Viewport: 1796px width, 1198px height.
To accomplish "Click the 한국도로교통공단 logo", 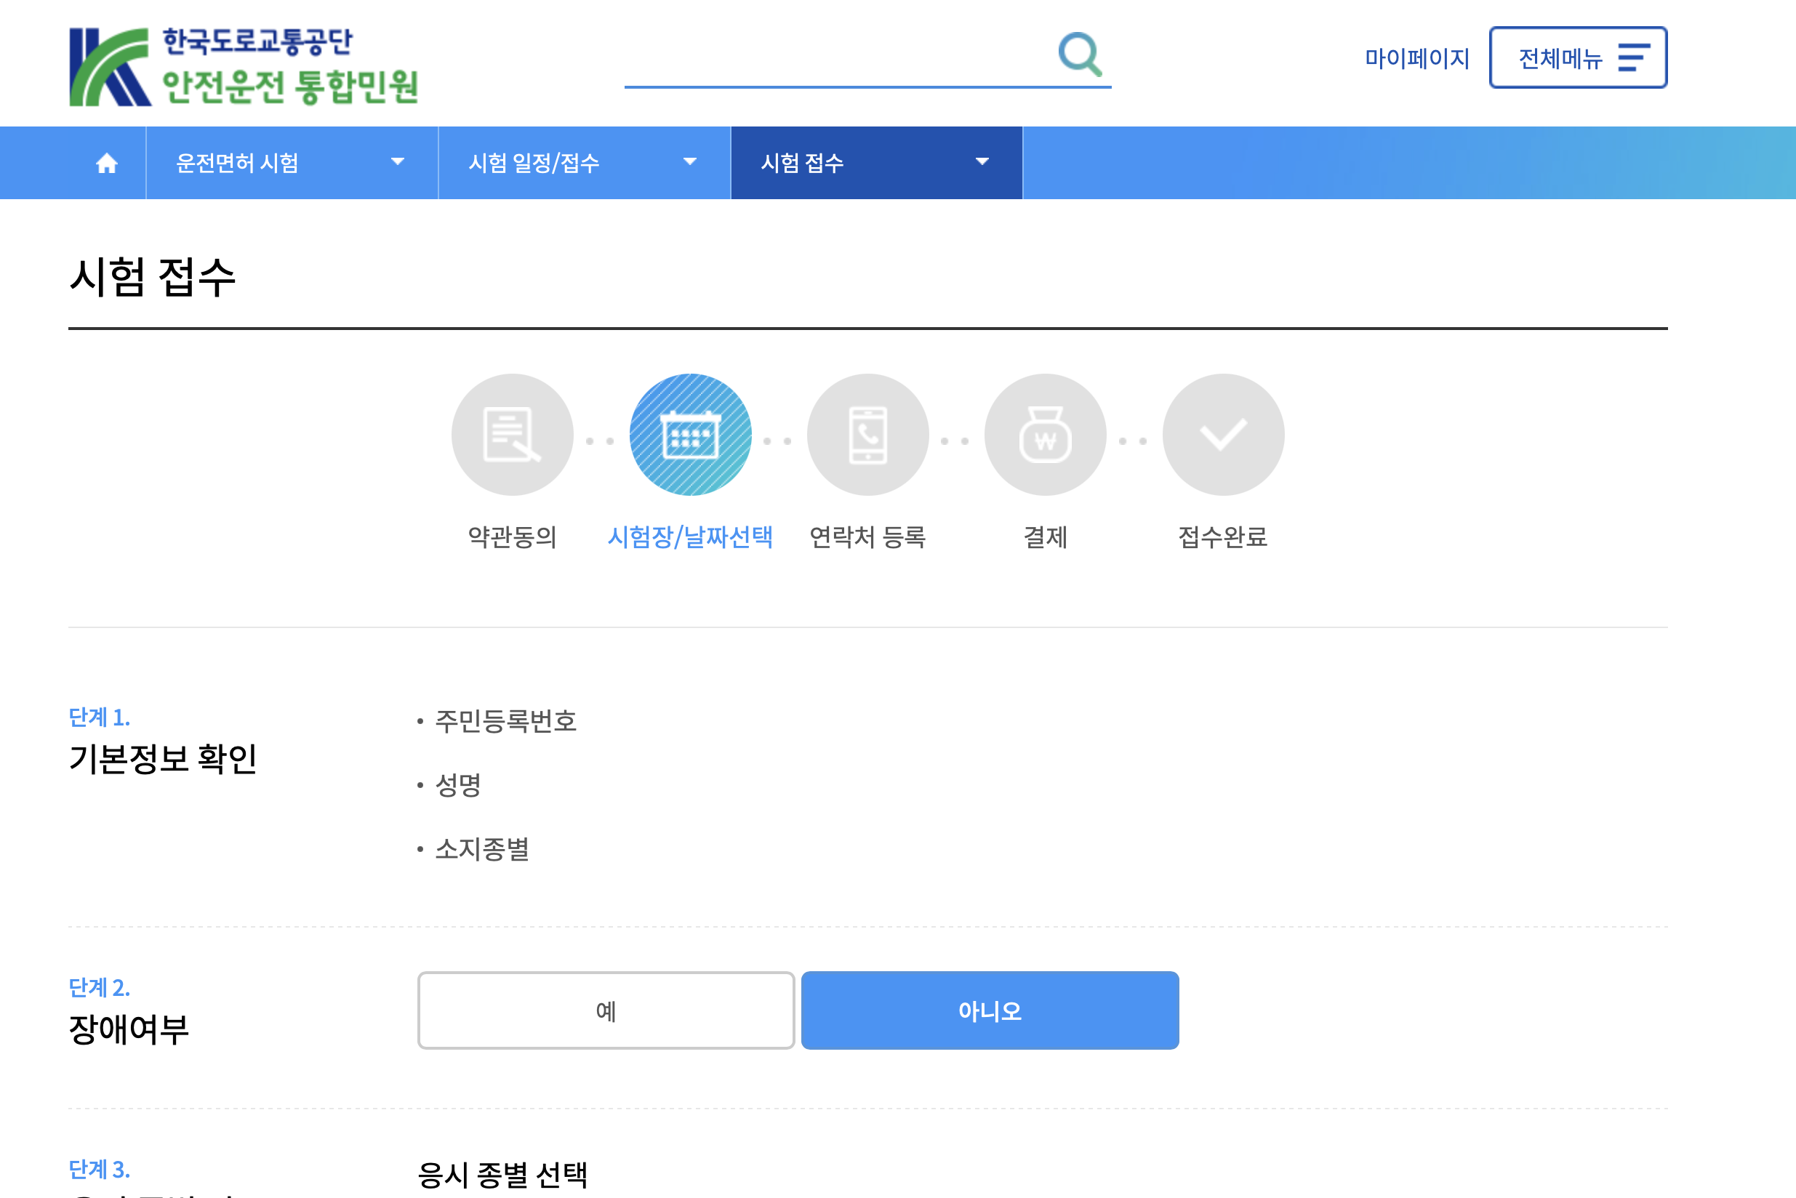I will 243,66.
